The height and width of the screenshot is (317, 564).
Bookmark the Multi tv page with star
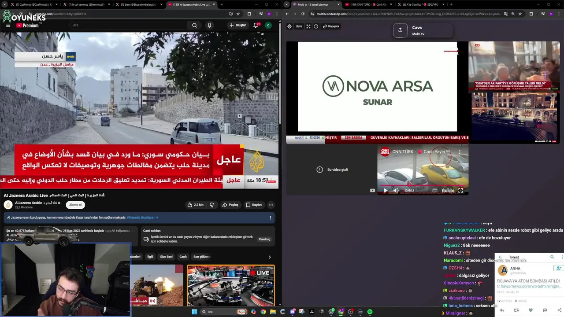pyautogui.click(x=520, y=14)
